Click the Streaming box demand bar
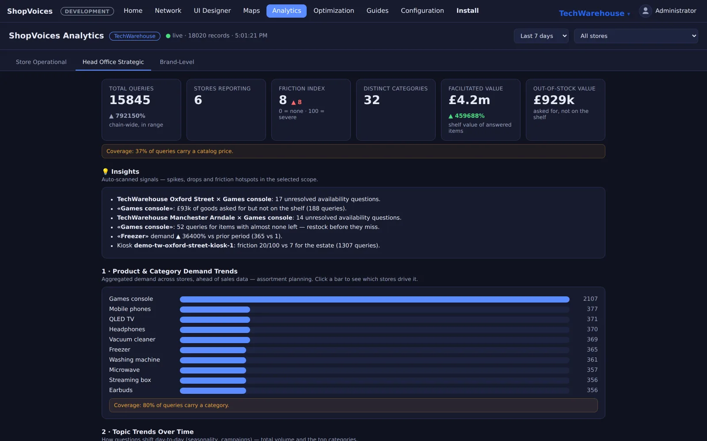The image size is (707, 441). 213,381
